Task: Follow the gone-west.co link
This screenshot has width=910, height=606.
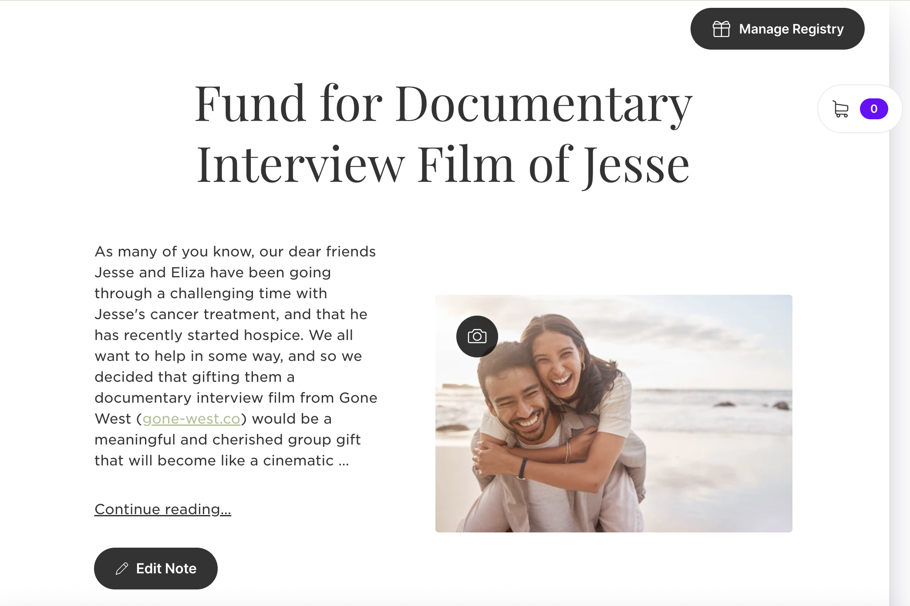Action: point(192,419)
